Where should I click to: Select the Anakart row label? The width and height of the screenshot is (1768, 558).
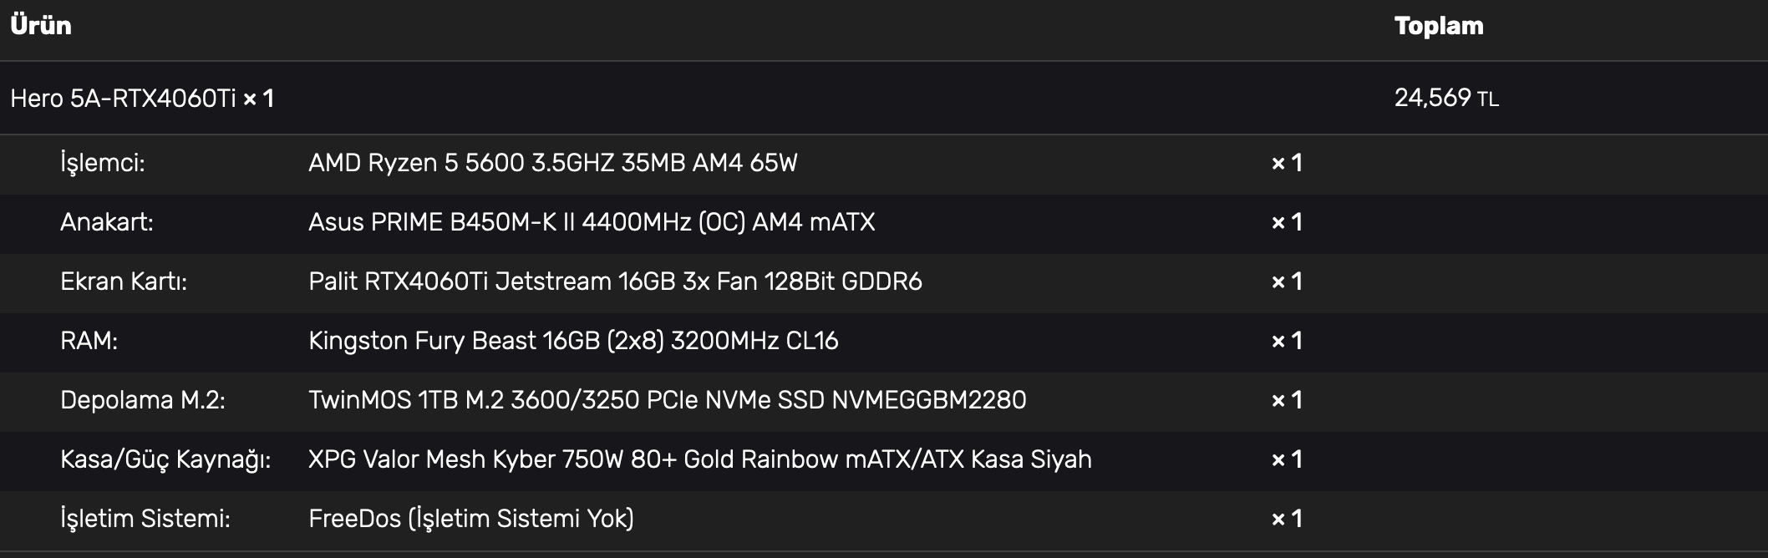[x=106, y=222]
